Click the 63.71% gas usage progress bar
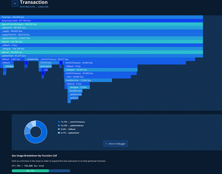The height and width of the screenshot is (174, 222). (x=41, y=171)
